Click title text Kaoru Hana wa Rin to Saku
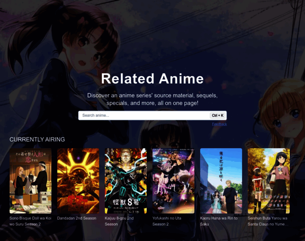305x241 pixels. [219, 221]
